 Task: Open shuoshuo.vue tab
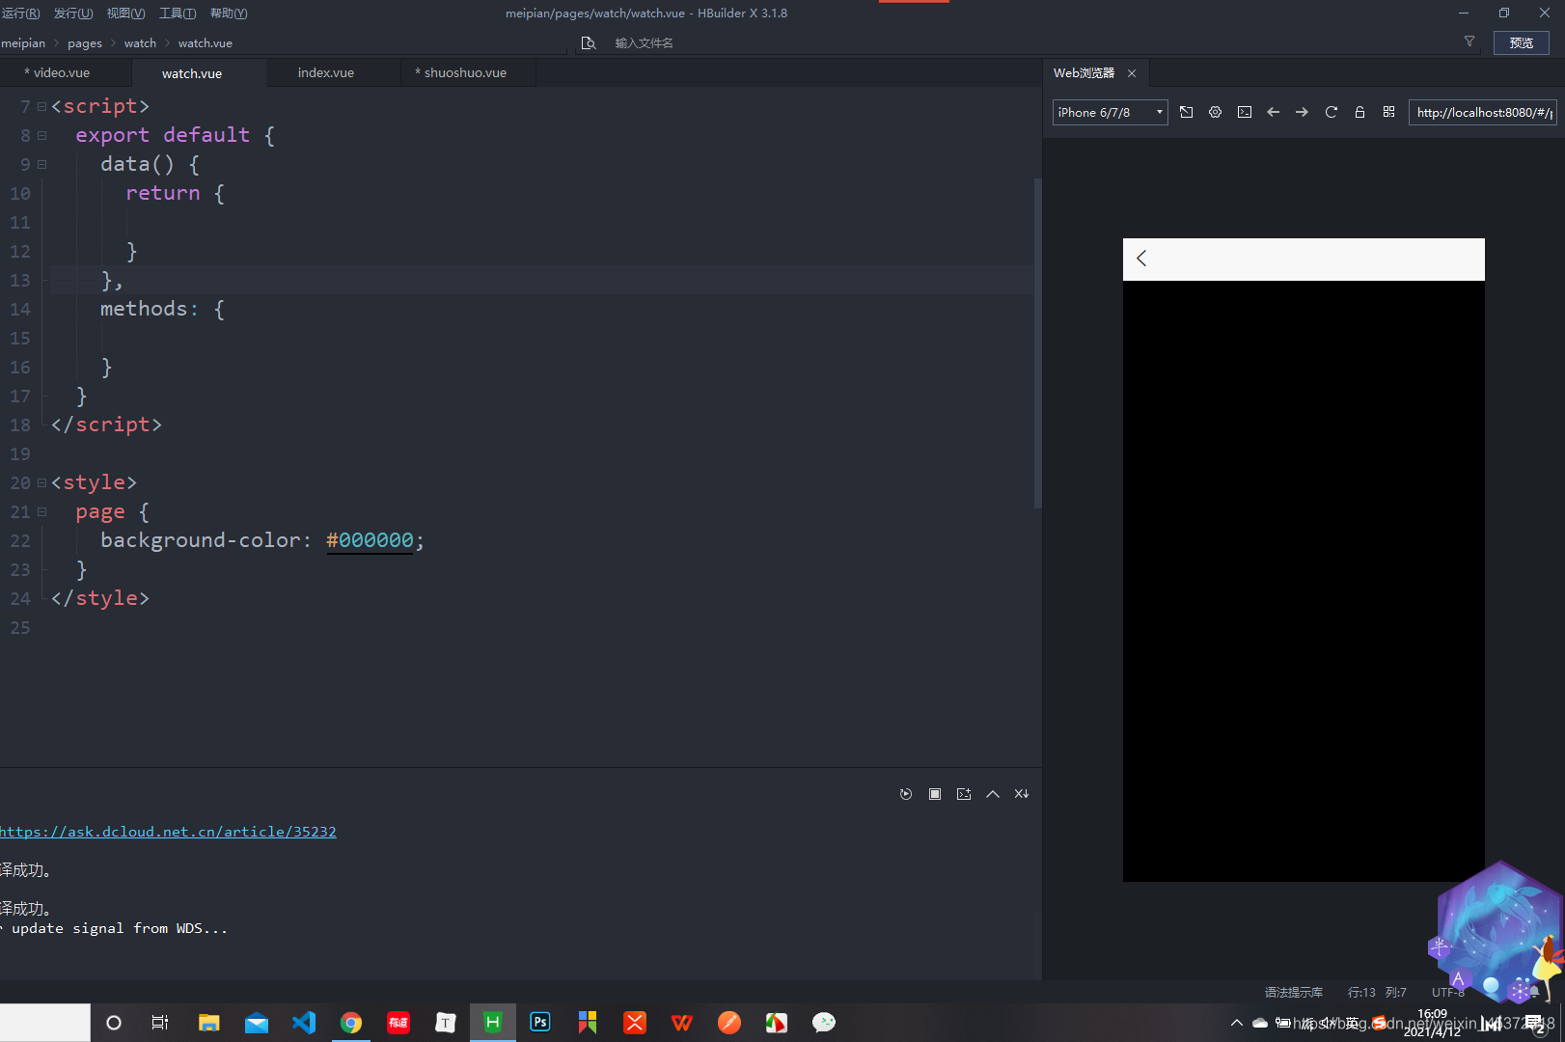461,72
